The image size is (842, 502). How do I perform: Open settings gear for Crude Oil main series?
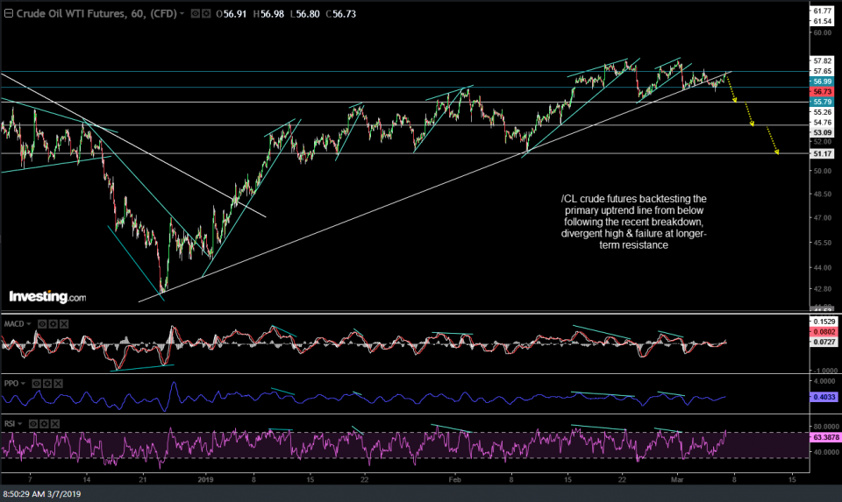tap(205, 13)
